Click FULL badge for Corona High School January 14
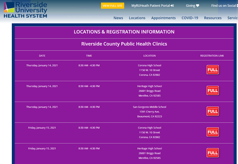The image size is (238, 164). coord(213,70)
